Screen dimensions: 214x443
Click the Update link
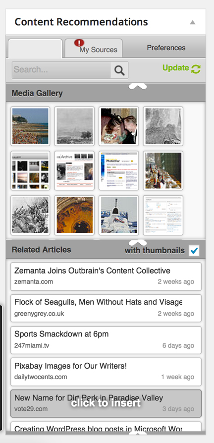[175, 68]
